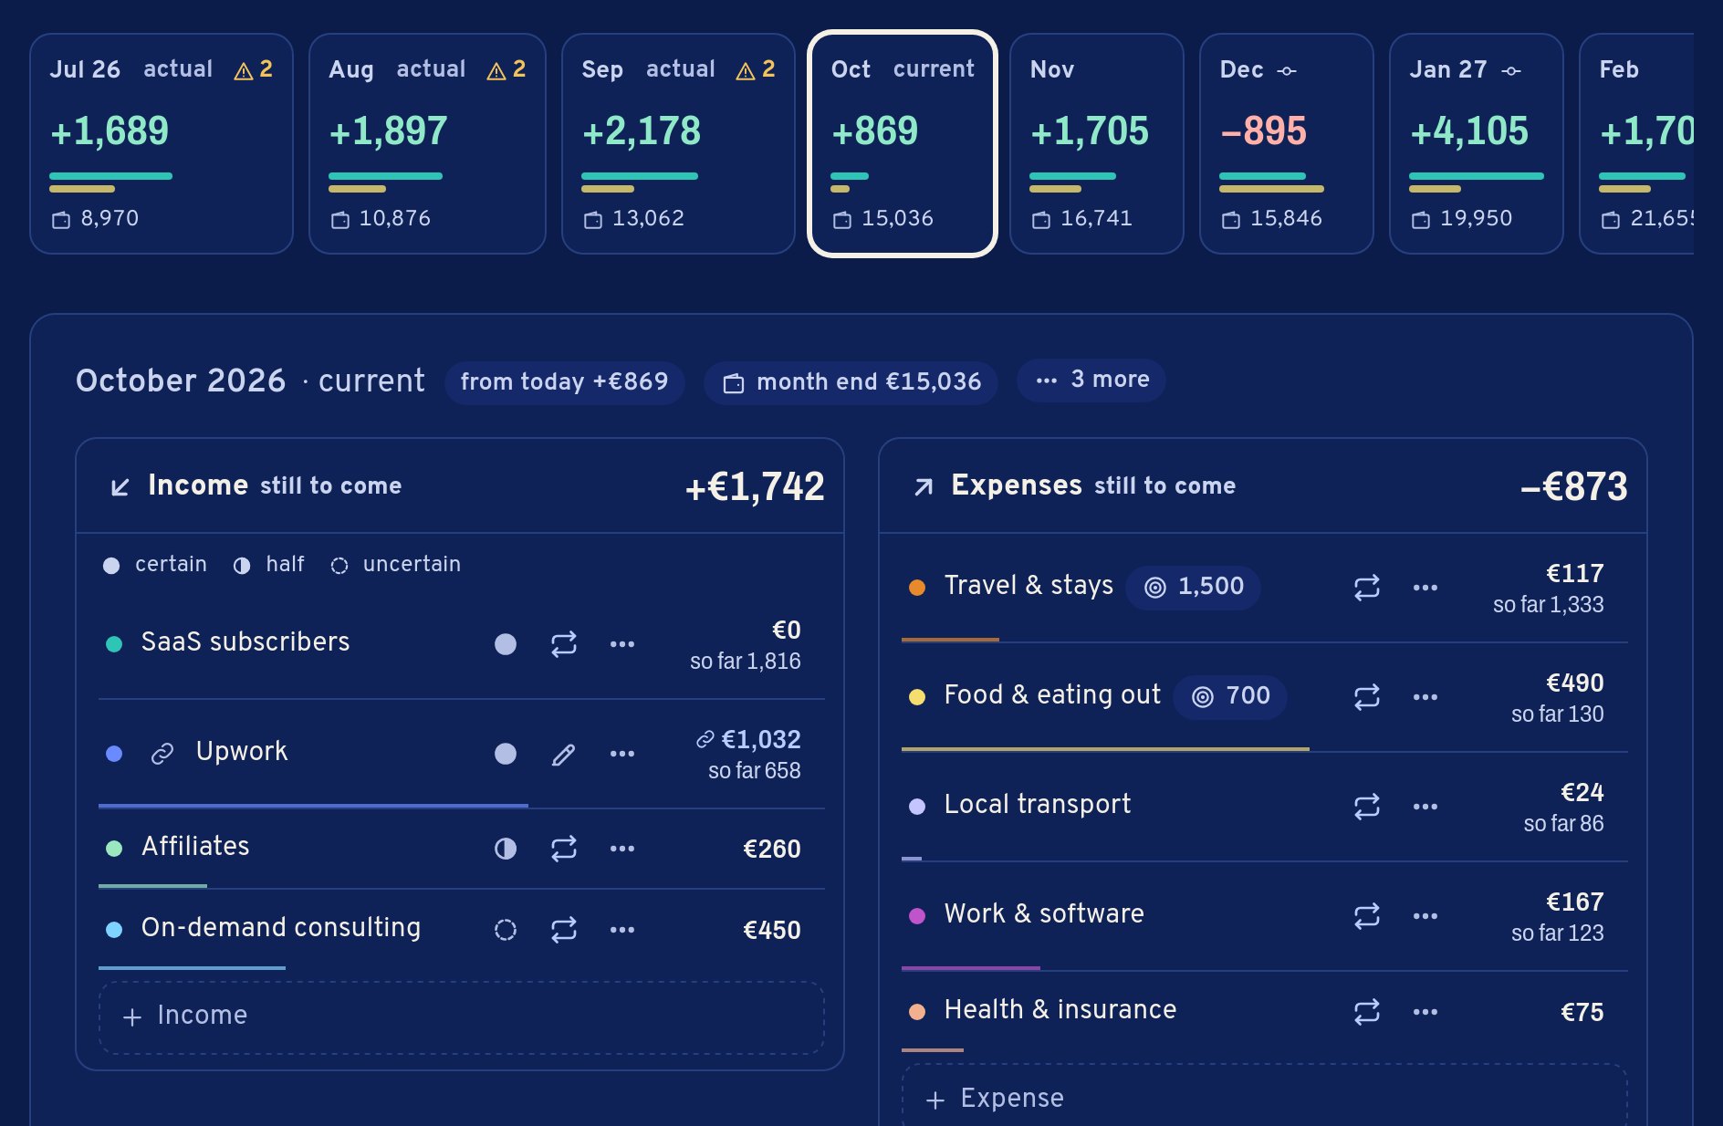Click the recurring icon for Food & eating out
Viewport: 1723px width, 1126px height.
[x=1367, y=697]
